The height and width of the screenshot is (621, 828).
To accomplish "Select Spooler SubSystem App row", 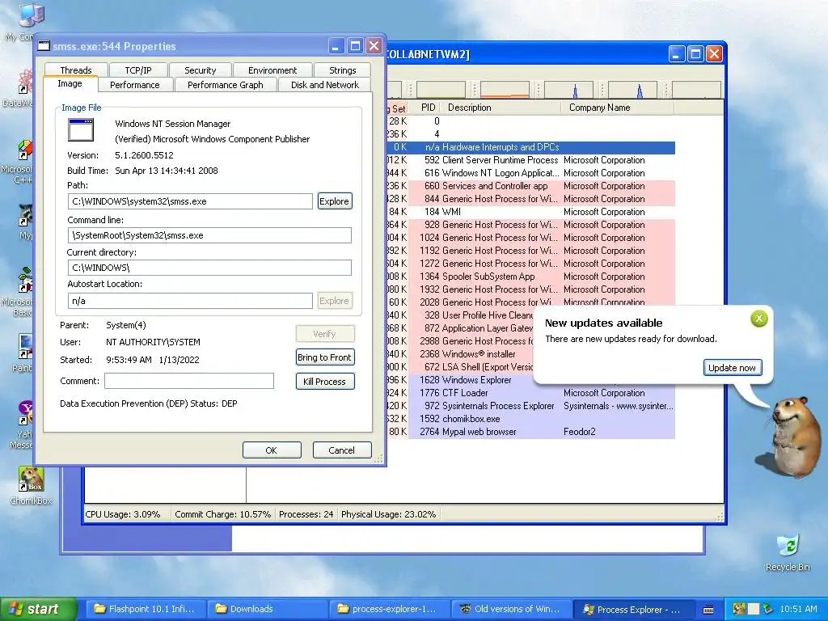I will tap(530, 277).
